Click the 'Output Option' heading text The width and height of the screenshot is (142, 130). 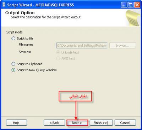coord(20,13)
